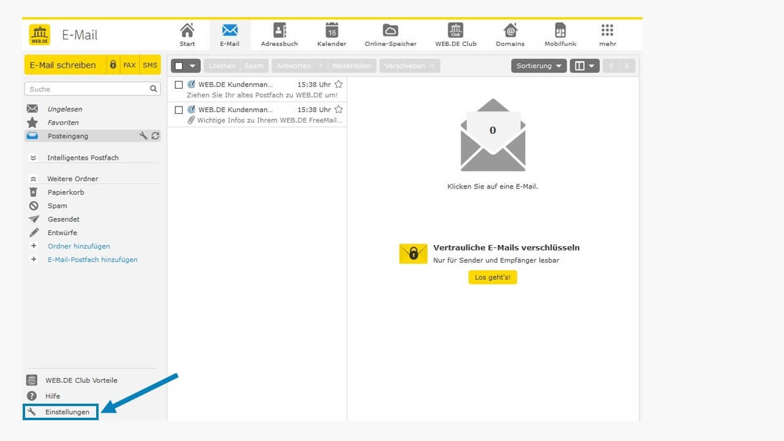Image resolution: width=784 pixels, height=441 pixels.
Task: Click the SMS button
Action: point(150,64)
